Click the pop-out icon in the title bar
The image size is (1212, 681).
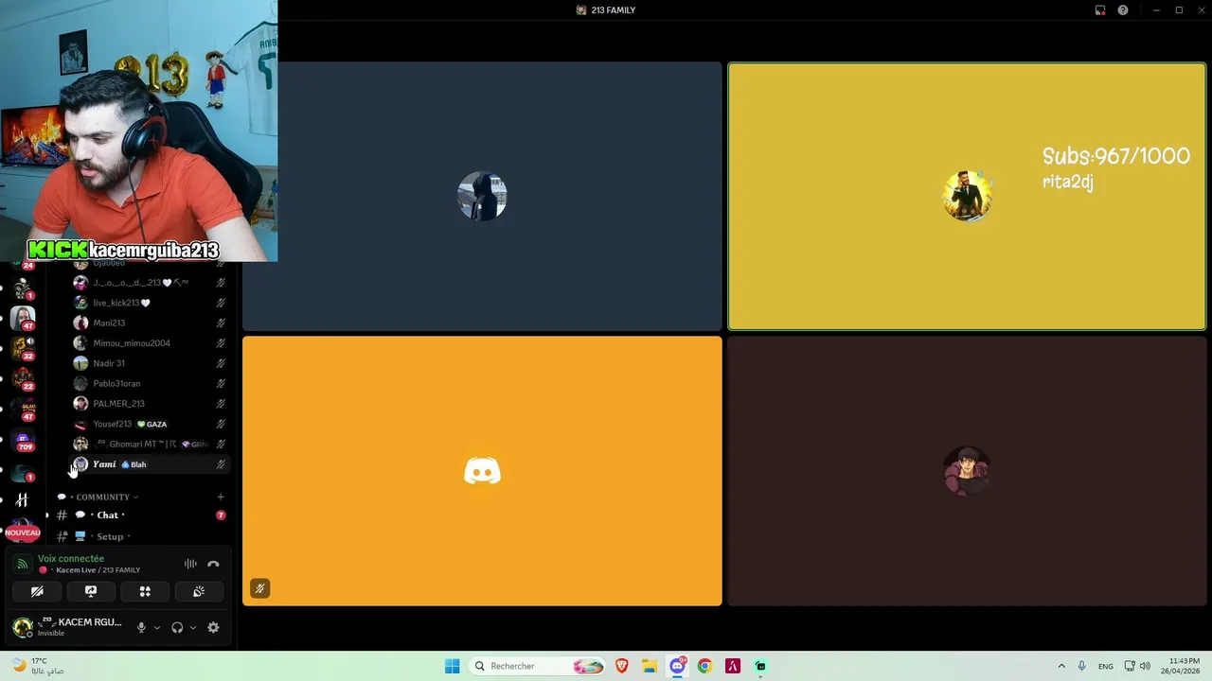point(1100,10)
